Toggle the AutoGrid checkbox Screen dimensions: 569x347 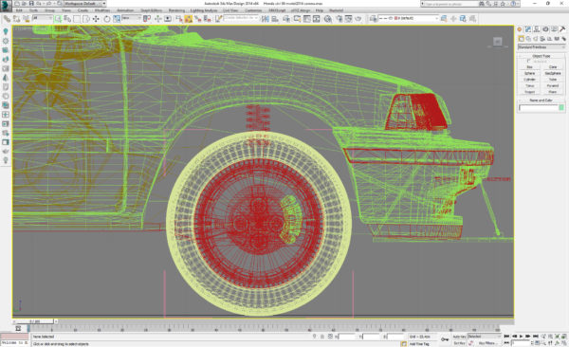[528, 62]
